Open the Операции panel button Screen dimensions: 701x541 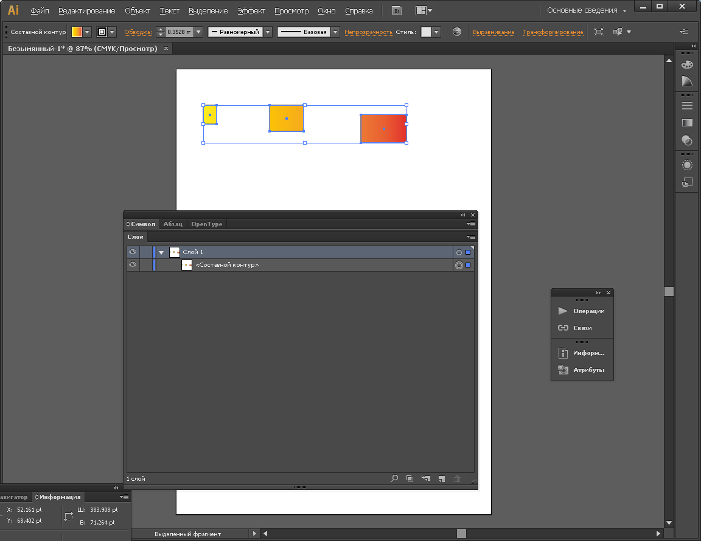(582, 311)
